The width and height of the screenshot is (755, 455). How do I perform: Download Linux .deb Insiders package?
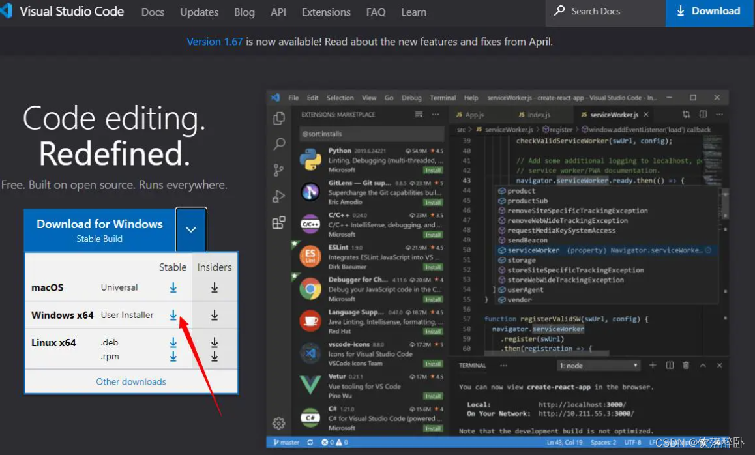pos(215,342)
